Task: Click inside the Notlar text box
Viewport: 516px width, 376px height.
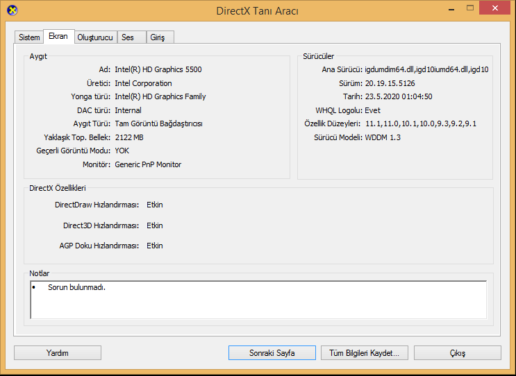Action: [x=258, y=300]
